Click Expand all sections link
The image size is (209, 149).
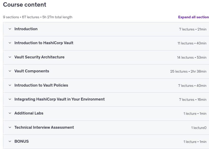(194, 17)
